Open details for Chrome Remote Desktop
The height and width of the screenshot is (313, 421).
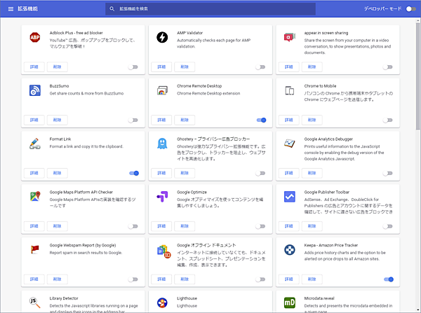click(161, 120)
